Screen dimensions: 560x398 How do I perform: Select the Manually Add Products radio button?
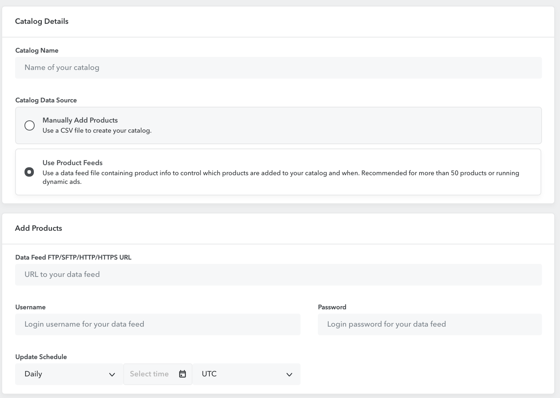click(30, 125)
